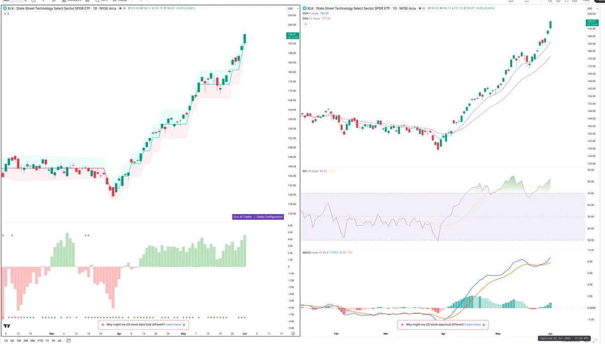Click the 196.07 price label on left chart
The width and height of the screenshot is (605, 344).
pyautogui.click(x=292, y=35)
